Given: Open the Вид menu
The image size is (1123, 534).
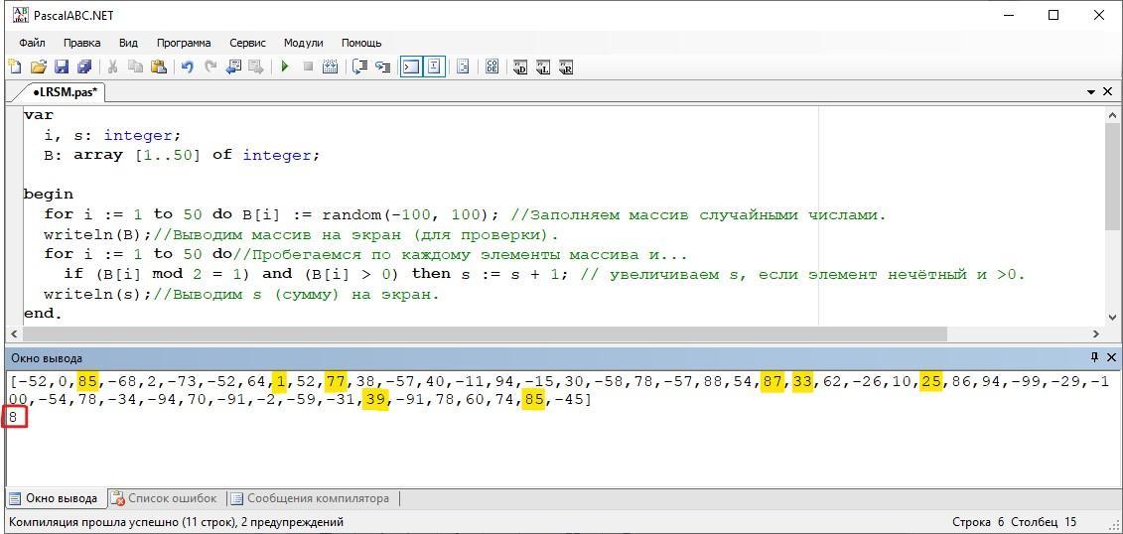Looking at the screenshot, I should pyautogui.click(x=128, y=43).
